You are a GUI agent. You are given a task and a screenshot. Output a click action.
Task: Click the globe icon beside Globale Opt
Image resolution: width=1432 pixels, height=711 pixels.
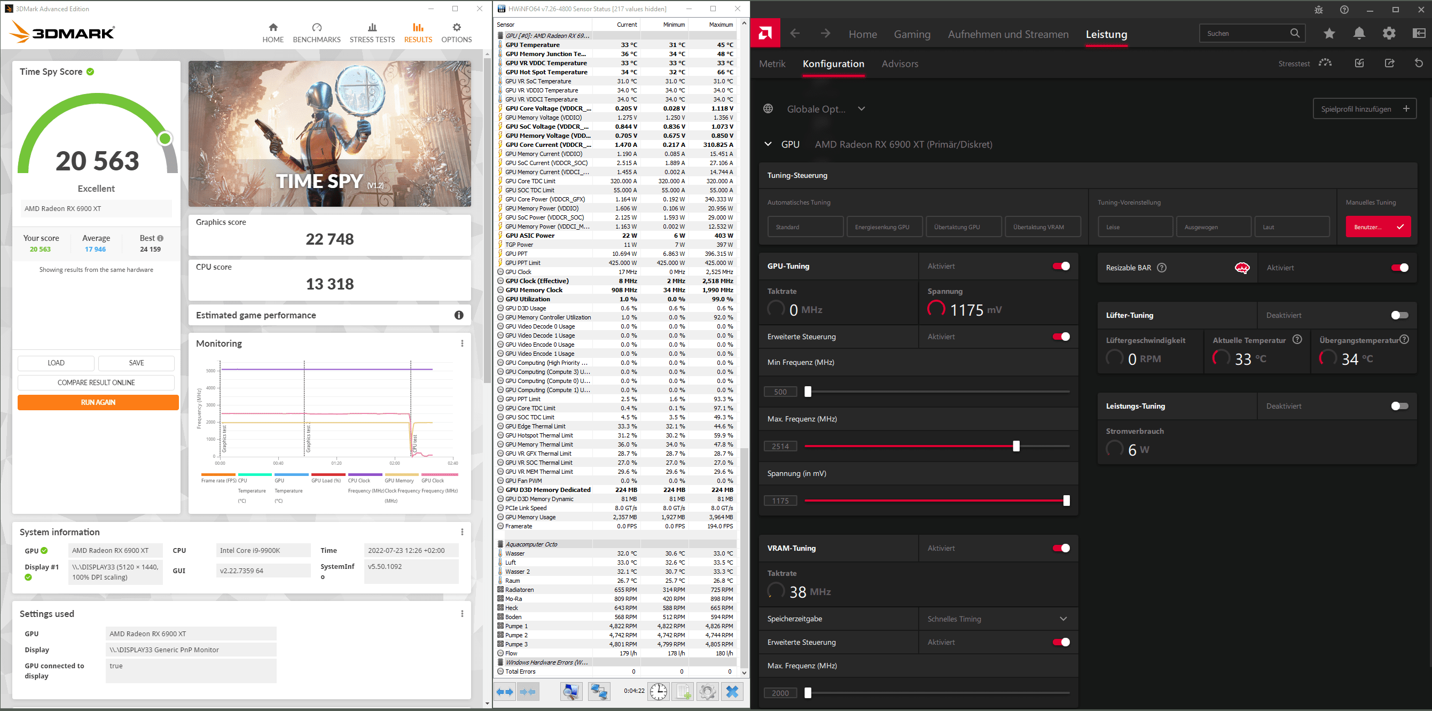(x=768, y=108)
